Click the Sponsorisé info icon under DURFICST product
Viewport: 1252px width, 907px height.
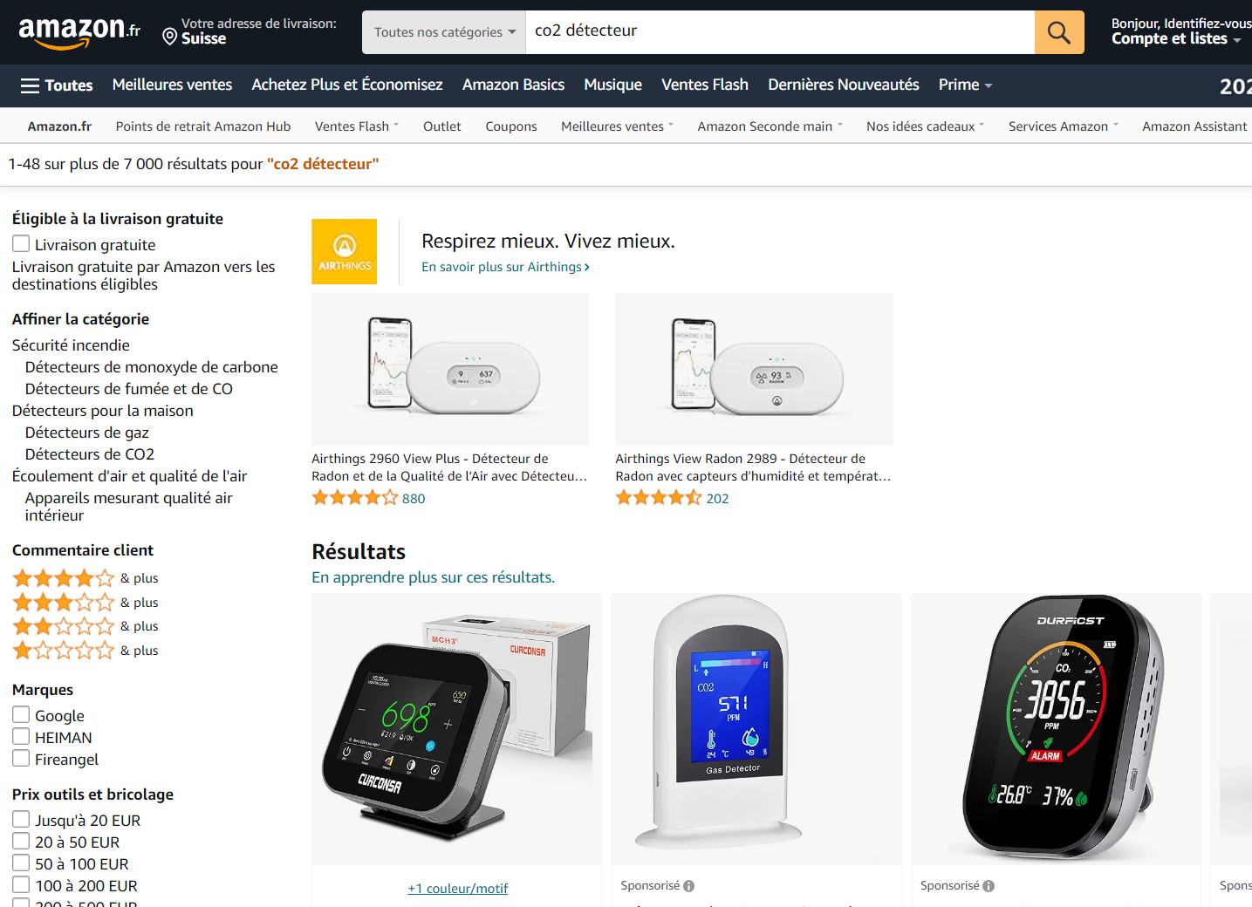point(989,886)
